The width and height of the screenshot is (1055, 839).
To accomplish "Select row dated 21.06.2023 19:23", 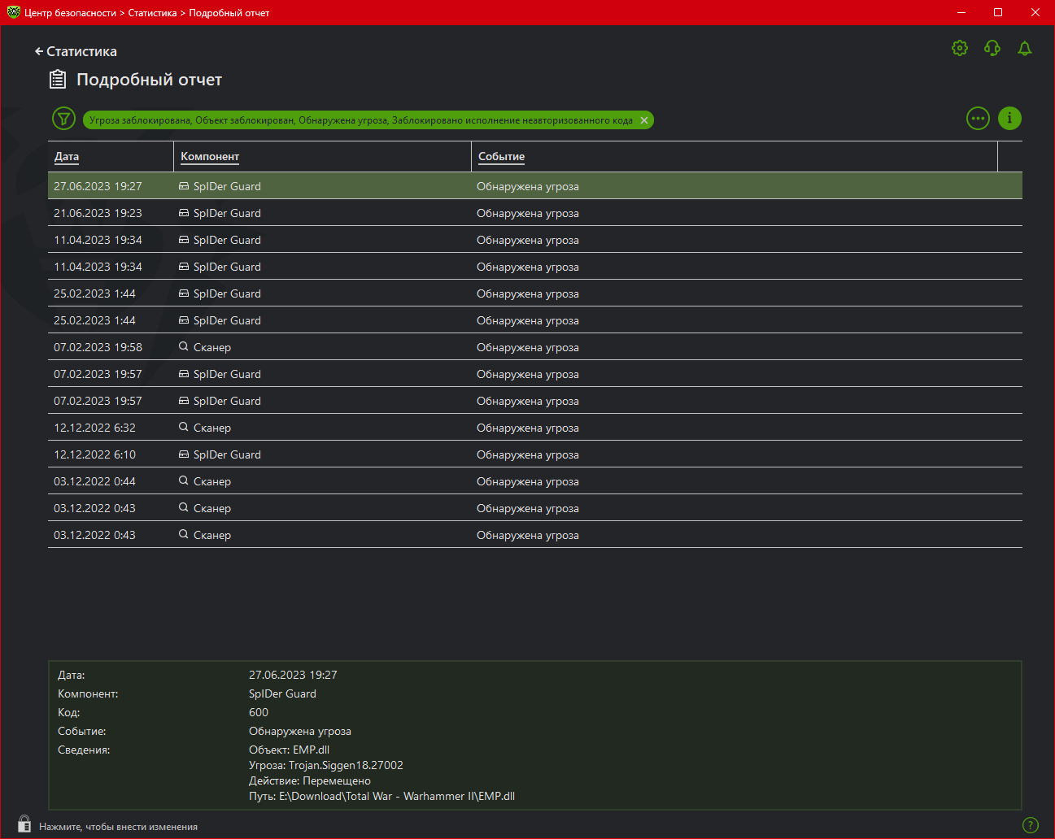I will click(535, 213).
